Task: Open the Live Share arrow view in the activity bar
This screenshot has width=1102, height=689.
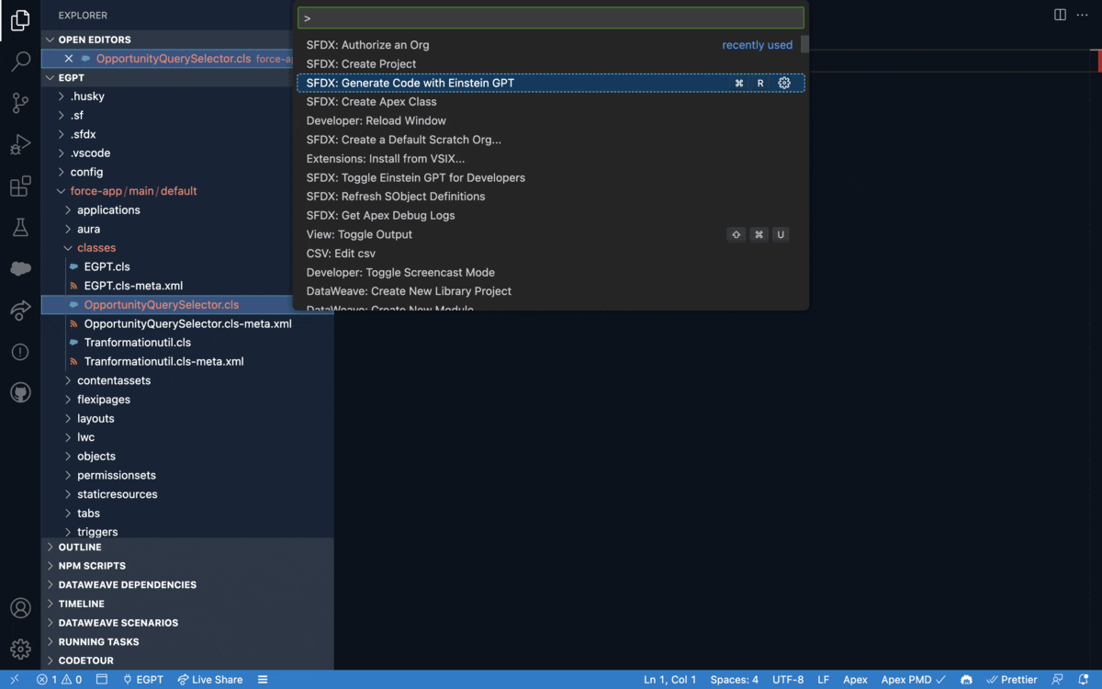Action: click(x=20, y=311)
